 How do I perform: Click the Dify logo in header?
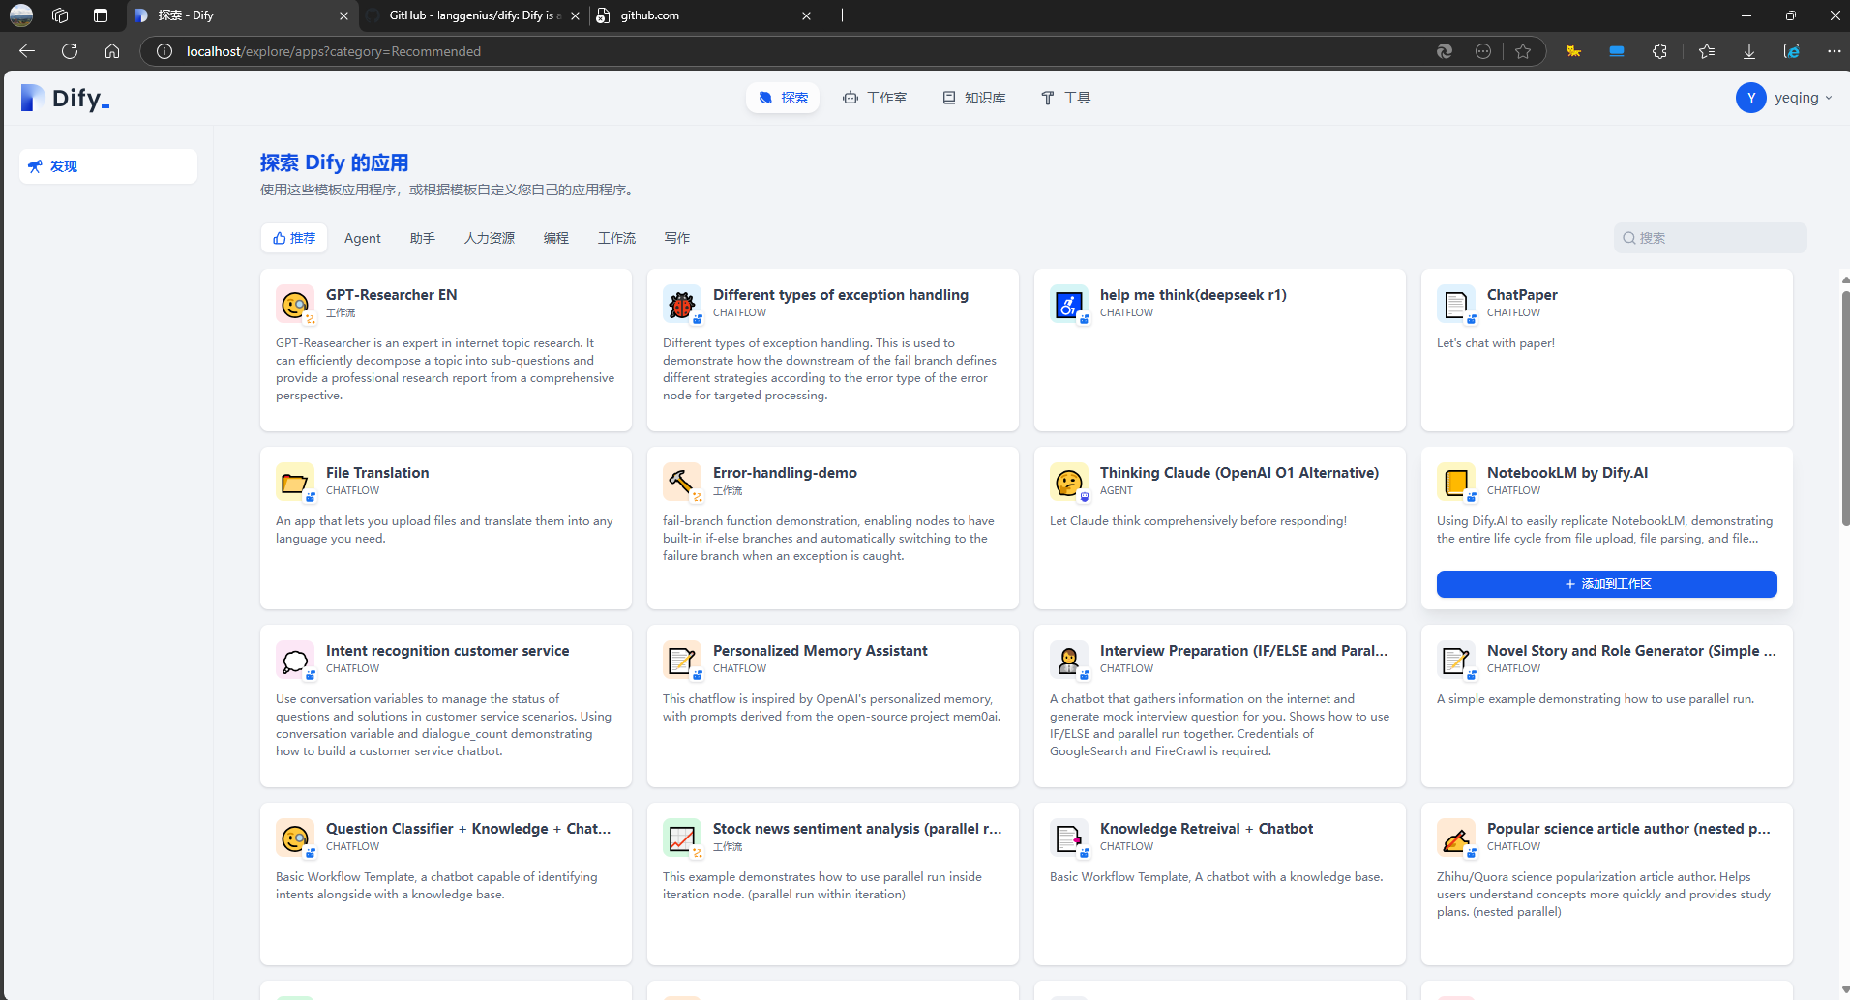click(x=66, y=98)
